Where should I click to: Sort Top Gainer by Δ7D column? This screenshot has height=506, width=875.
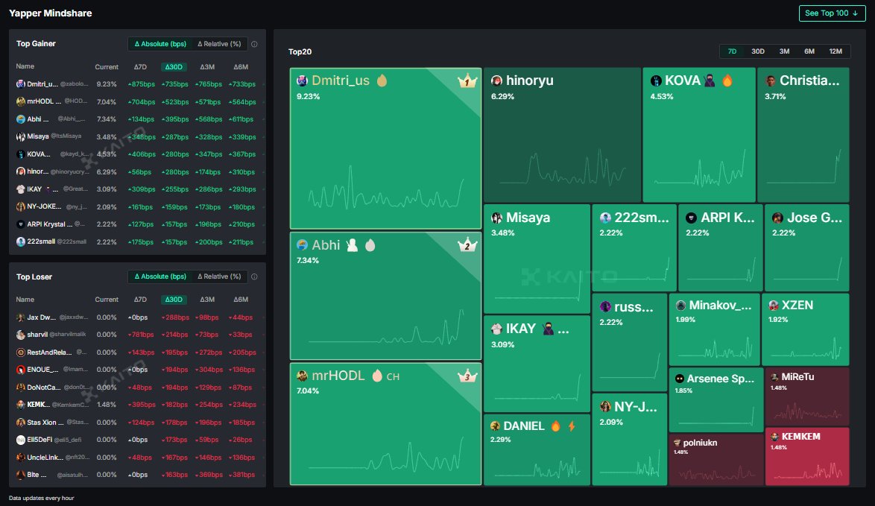(140, 67)
